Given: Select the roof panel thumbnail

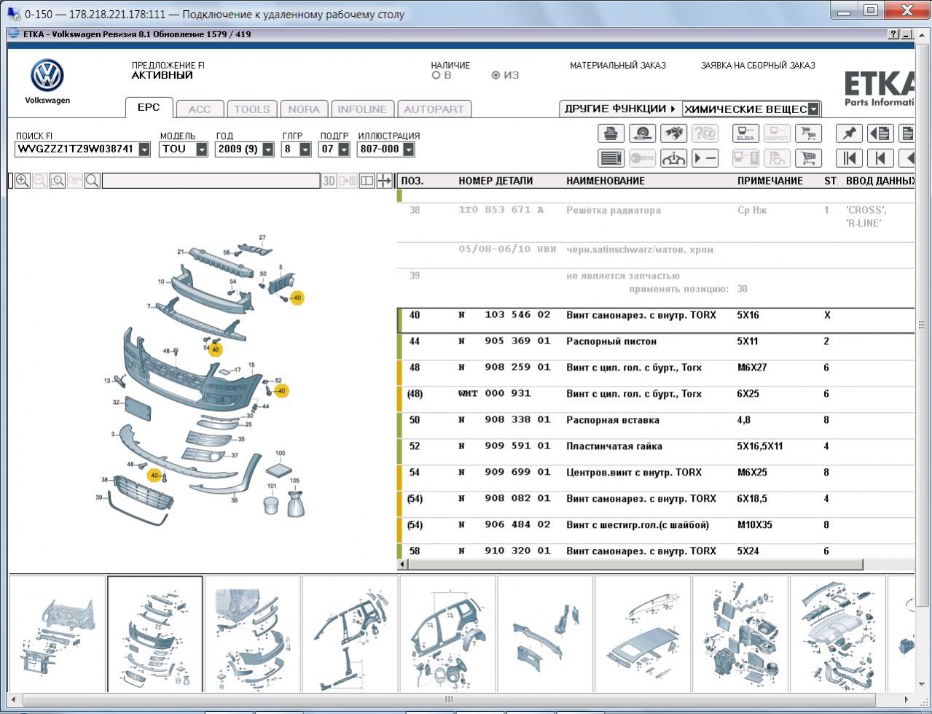Looking at the screenshot, I should click(643, 633).
